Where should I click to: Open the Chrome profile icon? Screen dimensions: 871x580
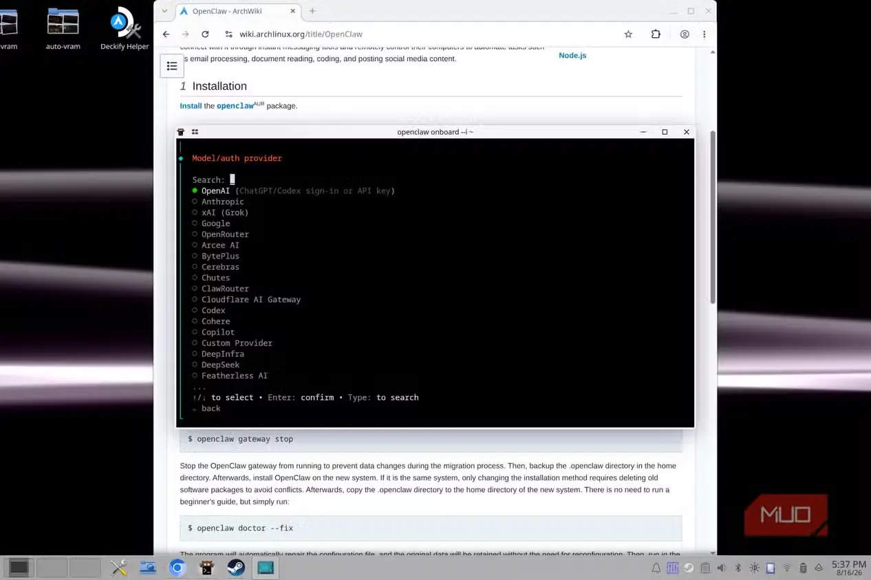tap(685, 34)
